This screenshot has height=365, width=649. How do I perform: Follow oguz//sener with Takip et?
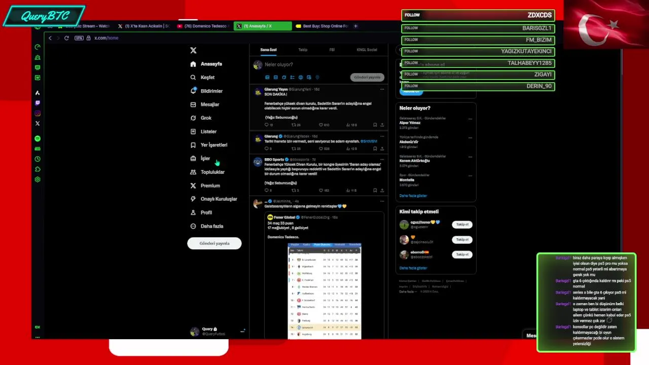click(x=462, y=225)
